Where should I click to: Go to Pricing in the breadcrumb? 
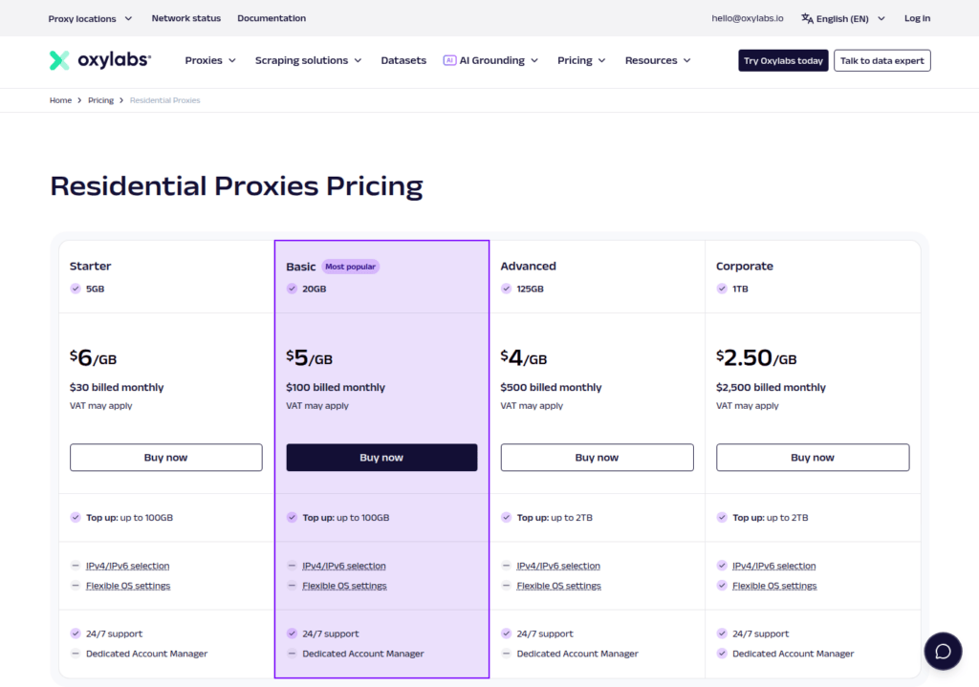(100, 100)
